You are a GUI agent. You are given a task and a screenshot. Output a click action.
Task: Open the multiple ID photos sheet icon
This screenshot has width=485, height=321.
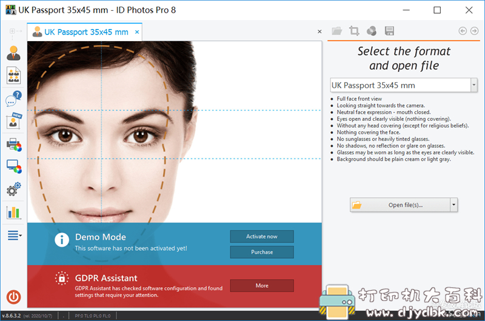click(x=13, y=75)
